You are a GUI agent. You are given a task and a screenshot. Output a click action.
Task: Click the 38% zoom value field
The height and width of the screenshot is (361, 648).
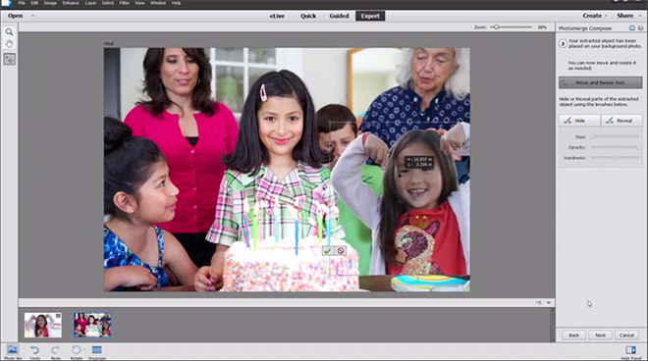coord(542,27)
